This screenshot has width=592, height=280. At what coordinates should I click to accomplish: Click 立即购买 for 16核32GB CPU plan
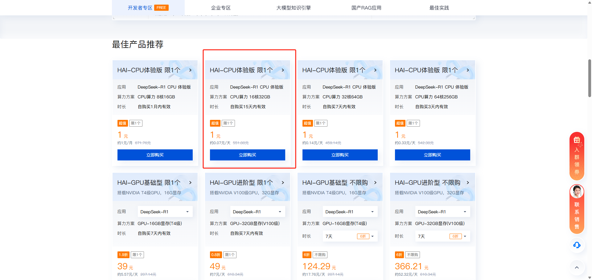(x=248, y=155)
